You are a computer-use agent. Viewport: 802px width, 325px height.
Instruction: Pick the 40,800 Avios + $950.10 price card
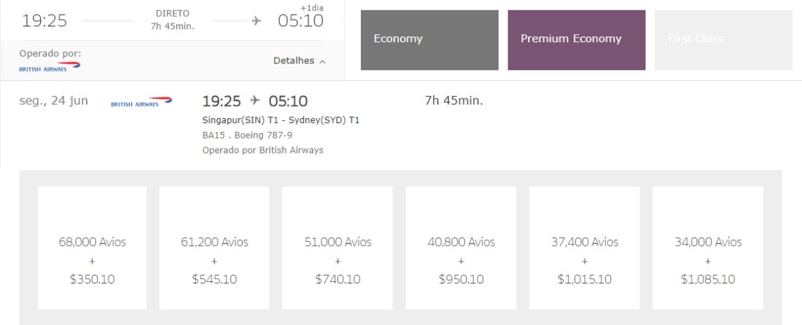coord(461,248)
